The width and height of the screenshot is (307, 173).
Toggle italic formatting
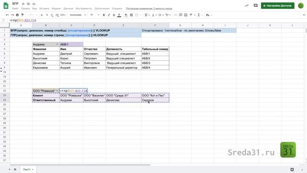pos(109,15)
